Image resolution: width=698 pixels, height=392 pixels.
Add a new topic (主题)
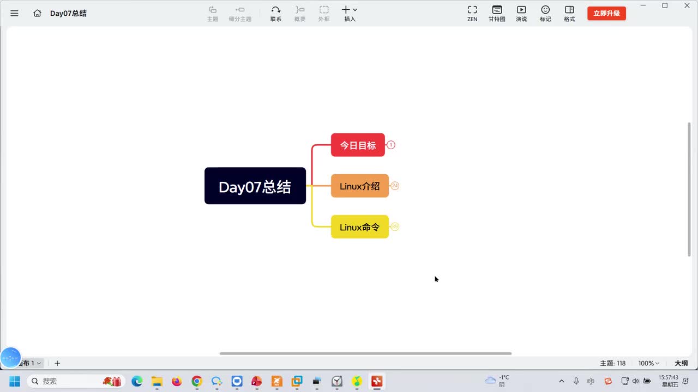point(213,14)
